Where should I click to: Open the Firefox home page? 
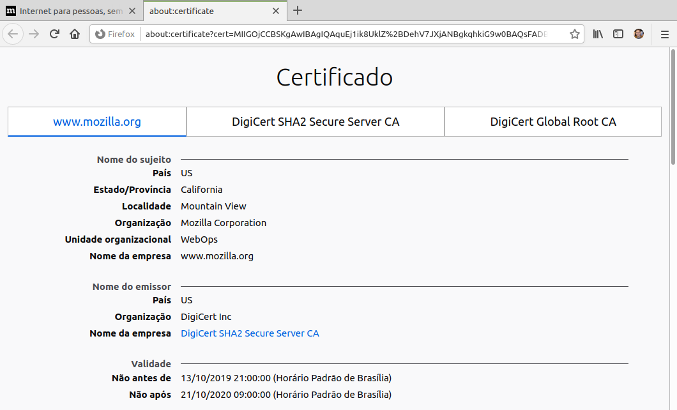(x=75, y=34)
